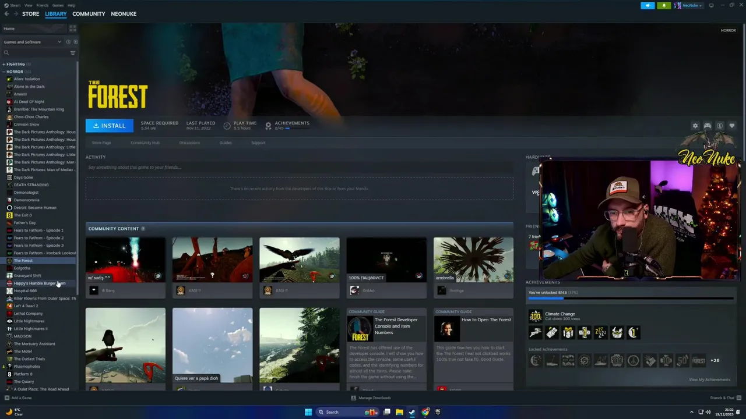Open the Games and Software dropdown
746x419 pixels.
point(32,42)
